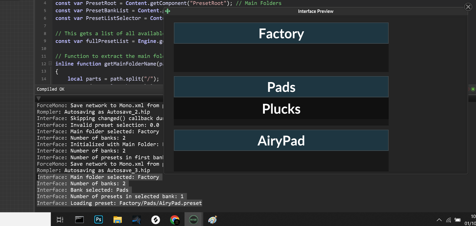Click the Compiled OK status message

(51, 89)
